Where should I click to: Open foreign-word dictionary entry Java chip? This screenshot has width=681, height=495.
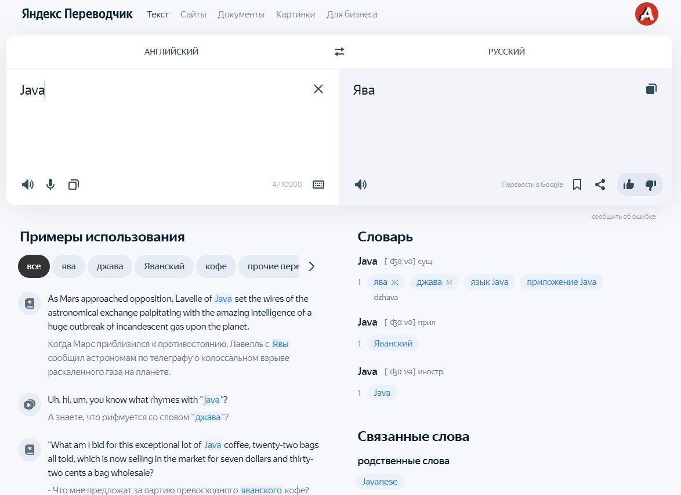(382, 393)
